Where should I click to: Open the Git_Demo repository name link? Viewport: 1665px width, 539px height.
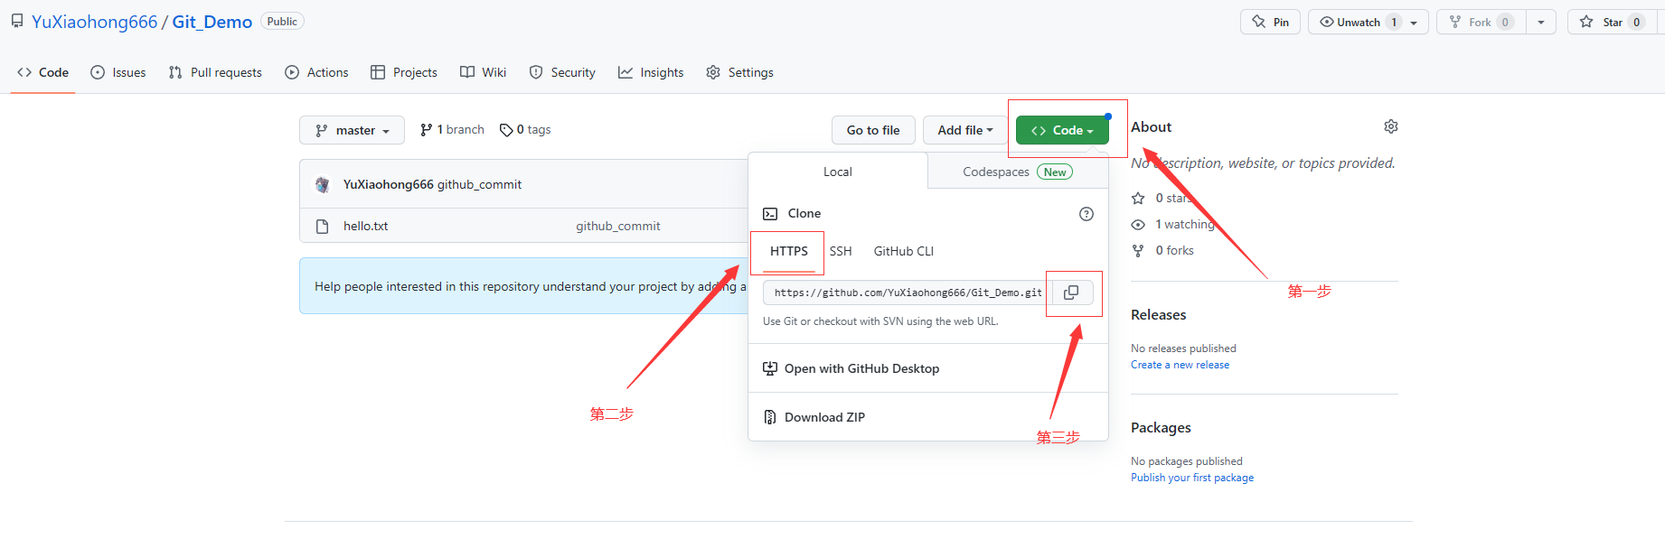212,22
